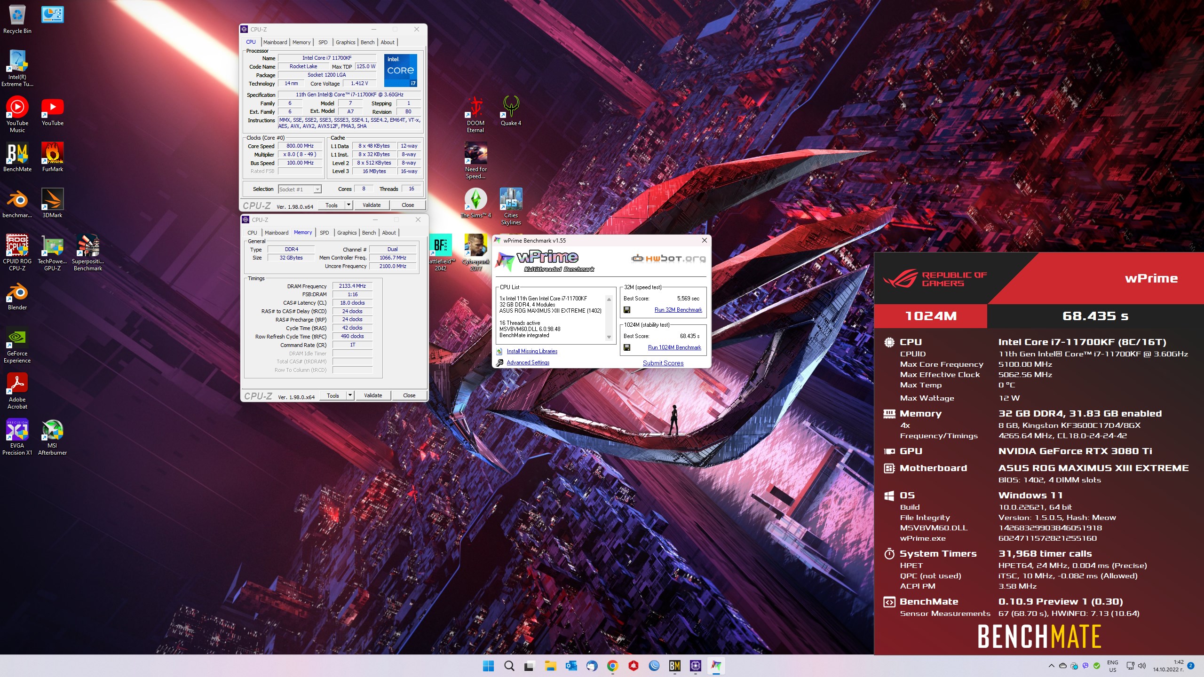This screenshot has height=677, width=1204.
Task: Click the Core Speed value 800.00 MHz
Action: (300, 146)
